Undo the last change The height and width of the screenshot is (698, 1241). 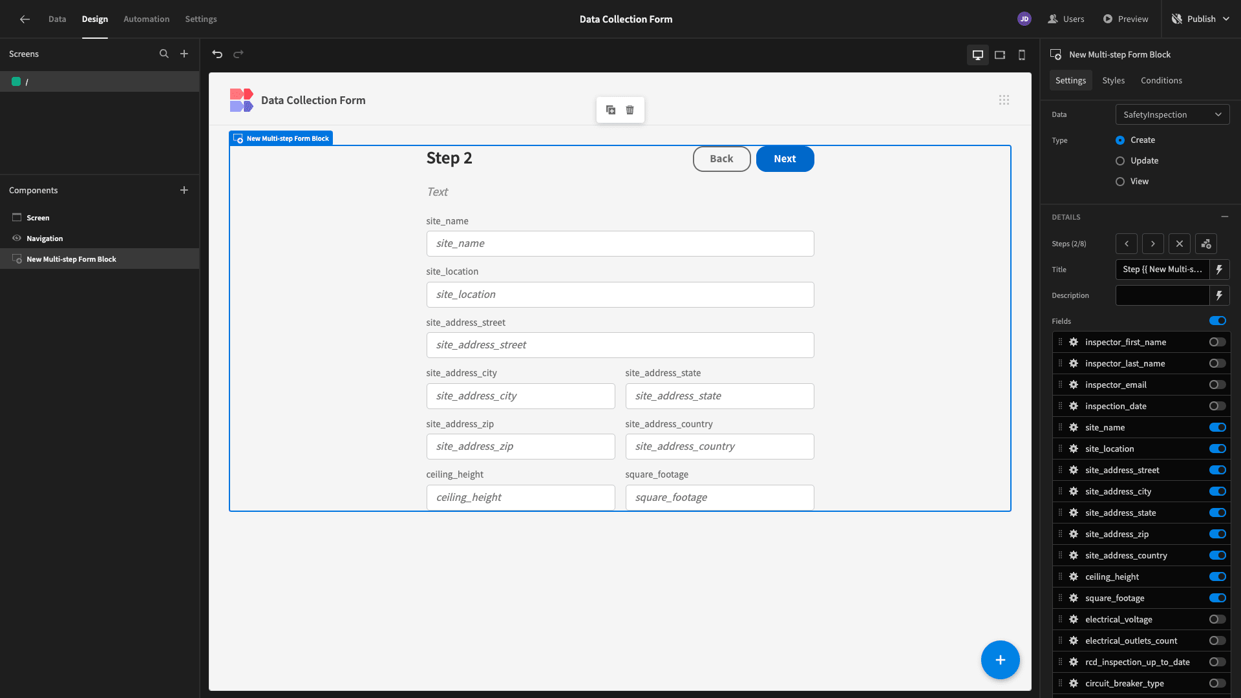[x=217, y=54]
